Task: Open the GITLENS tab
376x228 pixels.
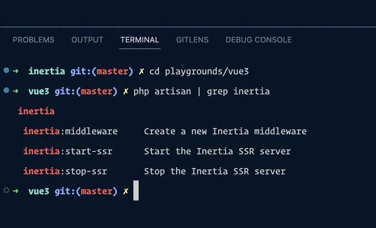Action: click(192, 40)
